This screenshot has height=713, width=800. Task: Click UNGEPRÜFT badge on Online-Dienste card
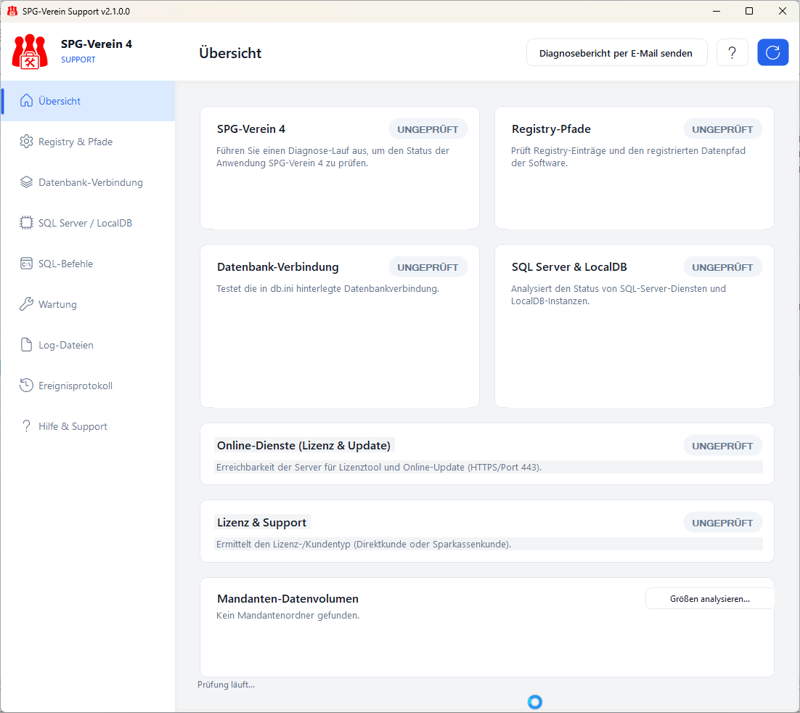tap(722, 446)
